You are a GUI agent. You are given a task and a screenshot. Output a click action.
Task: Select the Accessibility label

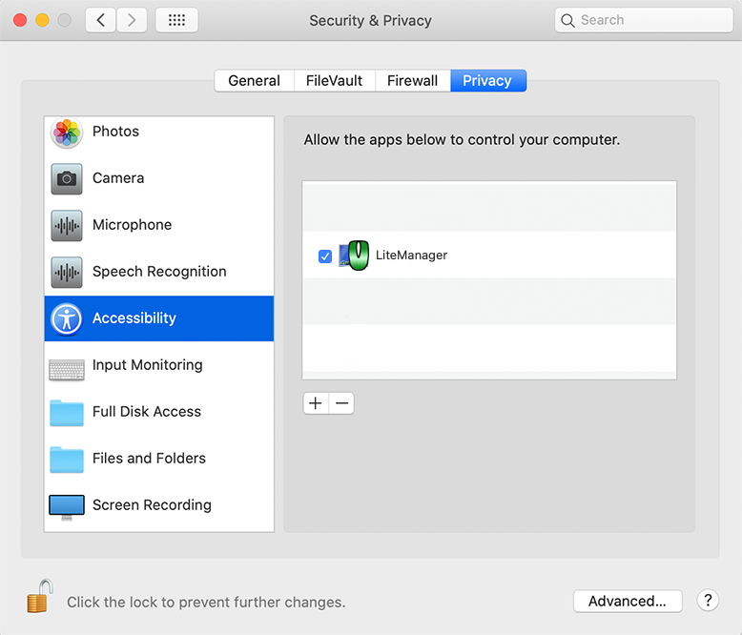click(134, 317)
